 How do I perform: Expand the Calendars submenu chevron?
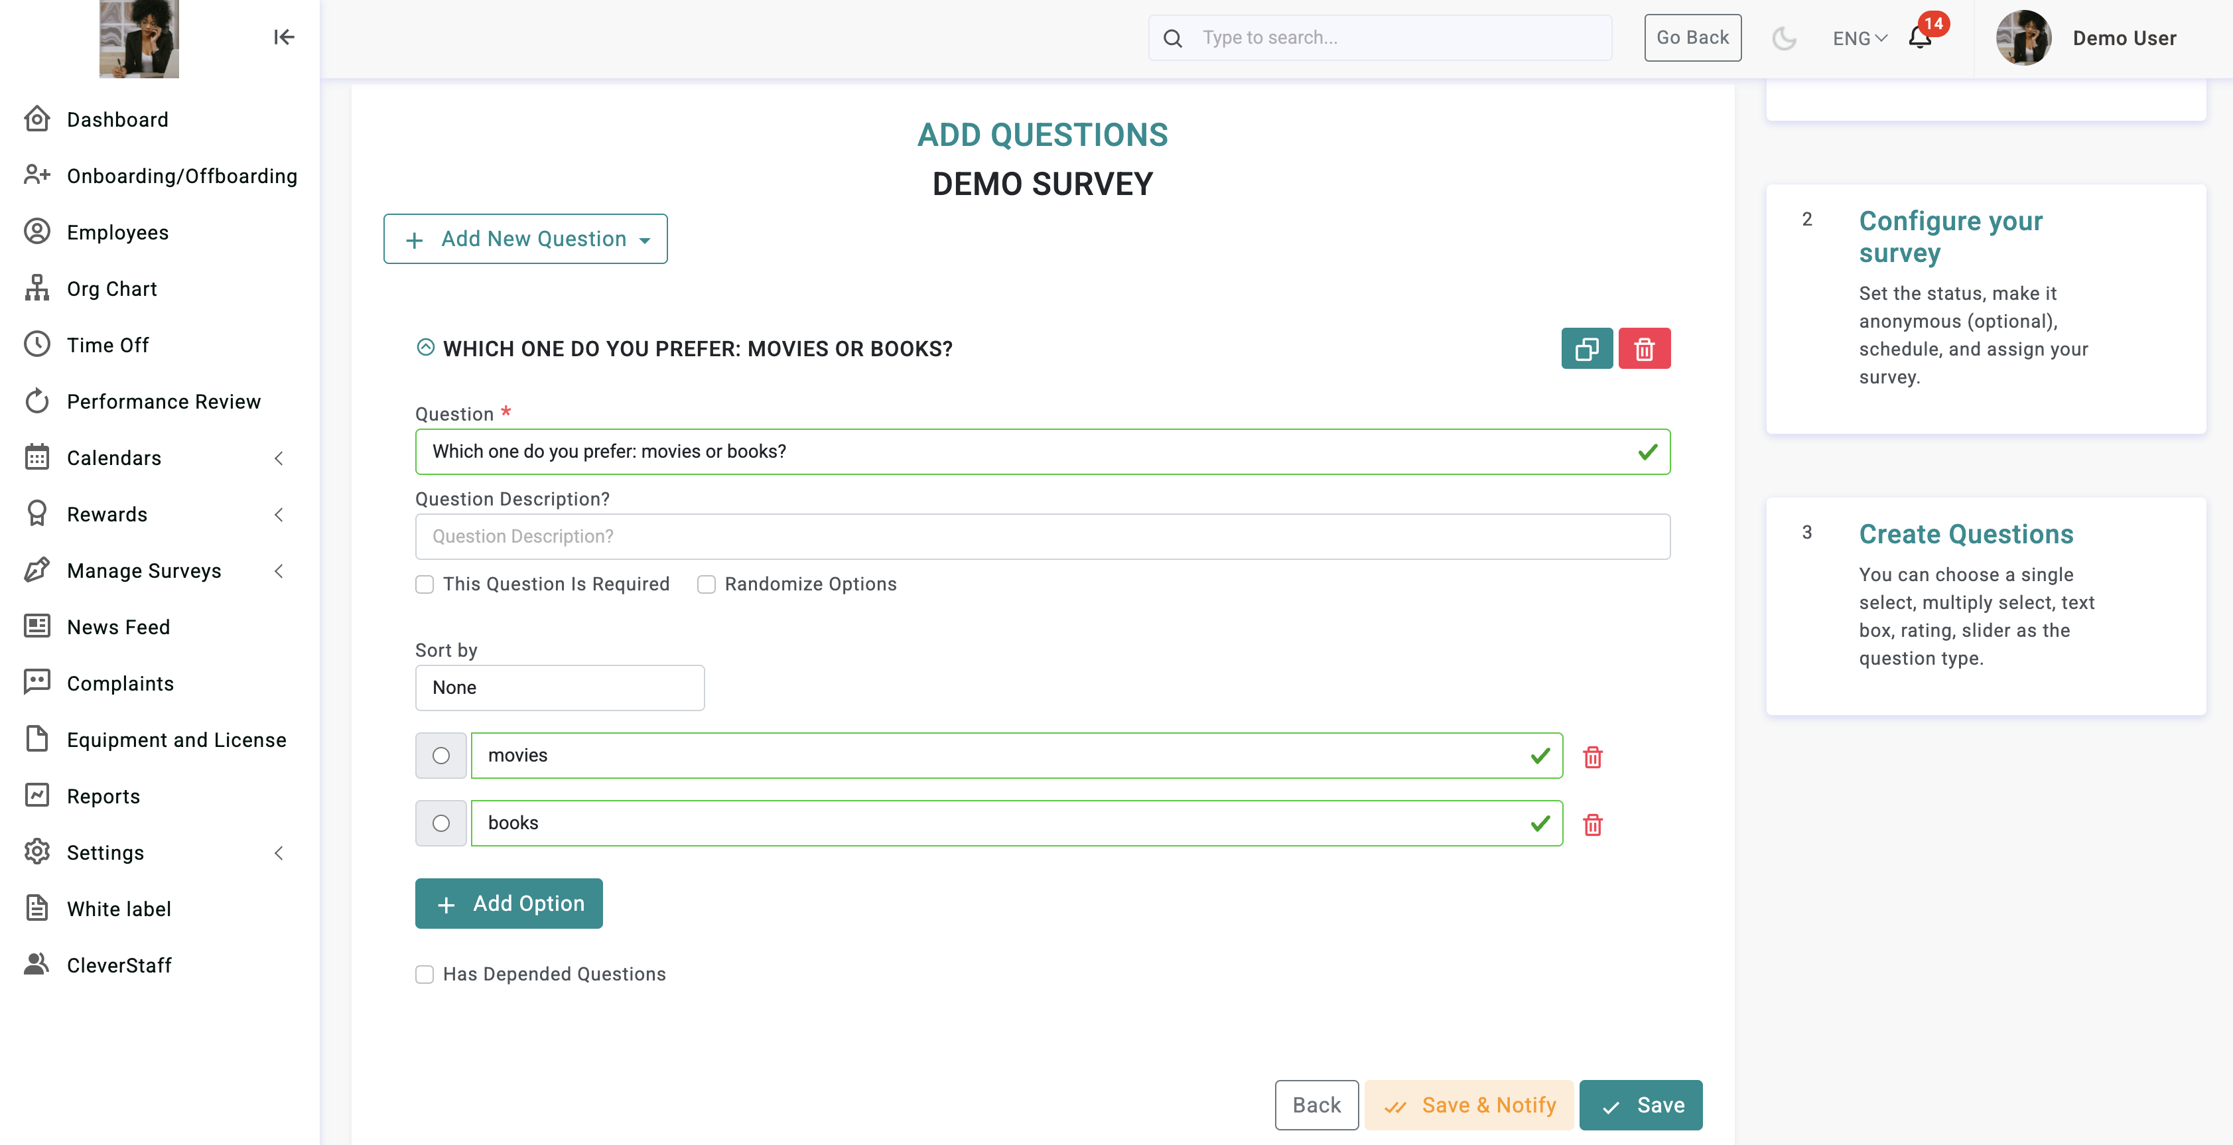click(x=278, y=458)
